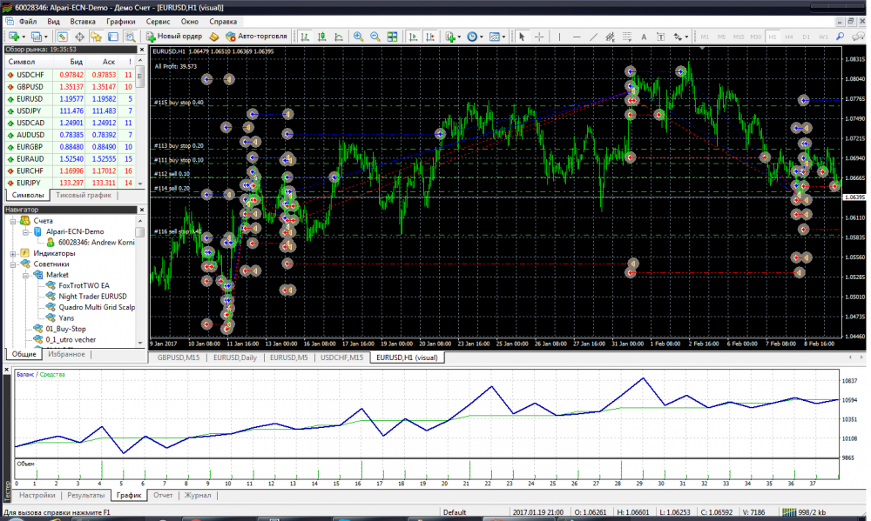Toggle the Auto Scroll chart icon

413,37
